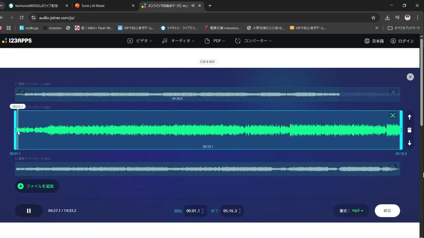Click the 開始 start time field

pyautogui.click(x=195, y=211)
